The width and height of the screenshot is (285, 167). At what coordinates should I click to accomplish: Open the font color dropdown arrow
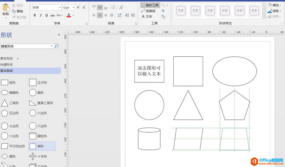pyautogui.click(x=73, y=15)
